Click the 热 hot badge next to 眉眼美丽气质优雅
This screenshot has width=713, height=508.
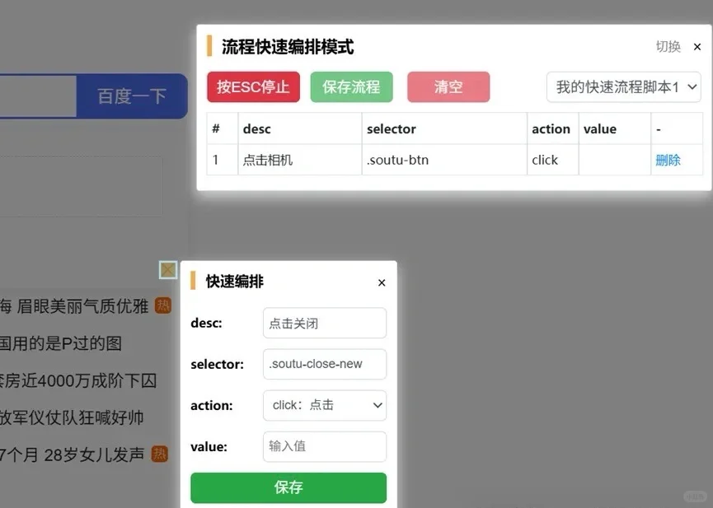click(162, 305)
